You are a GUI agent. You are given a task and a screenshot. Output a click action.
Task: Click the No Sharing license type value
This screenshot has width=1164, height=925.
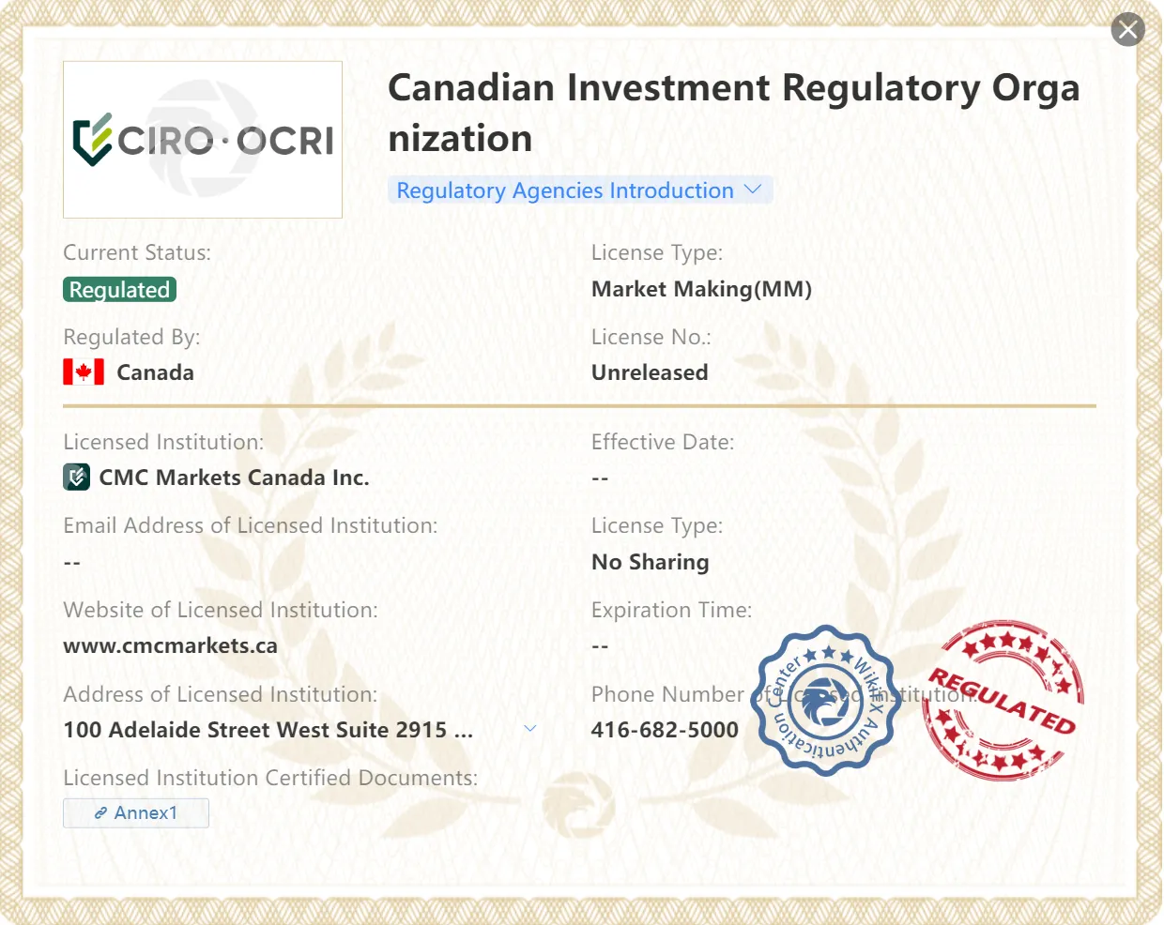(x=650, y=562)
